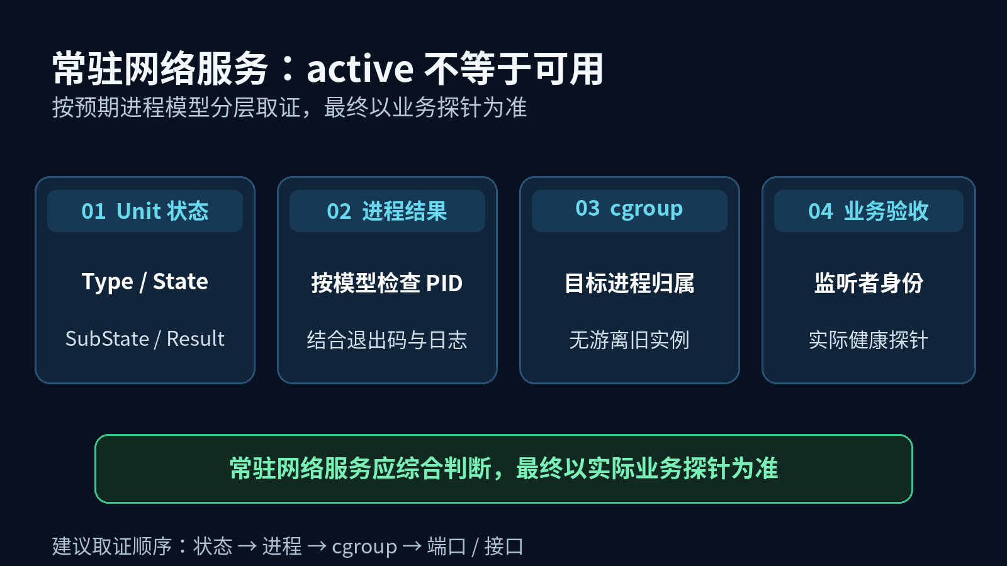Click 结合退出码与日志 description
This screenshot has width=1007, height=566.
point(387,340)
